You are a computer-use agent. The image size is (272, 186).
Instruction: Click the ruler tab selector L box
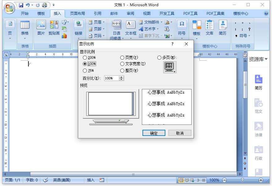pos(6,55)
